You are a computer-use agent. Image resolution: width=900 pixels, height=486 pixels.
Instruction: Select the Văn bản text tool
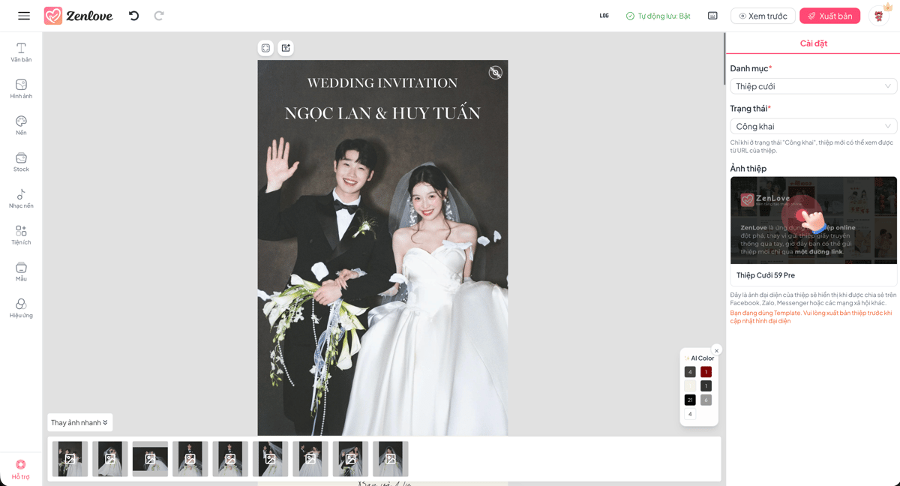click(20, 50)
